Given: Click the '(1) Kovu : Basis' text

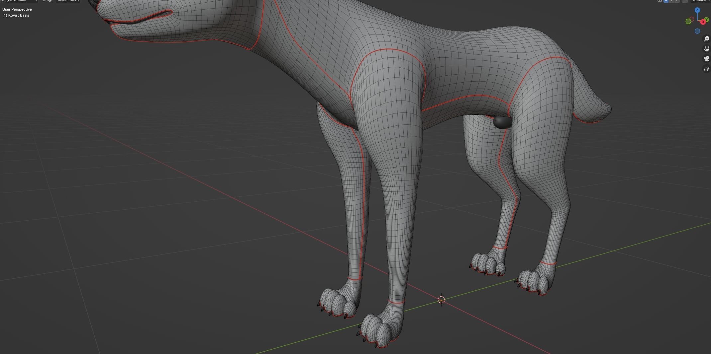Looking at the screenshot, I should tap(16, 15).
